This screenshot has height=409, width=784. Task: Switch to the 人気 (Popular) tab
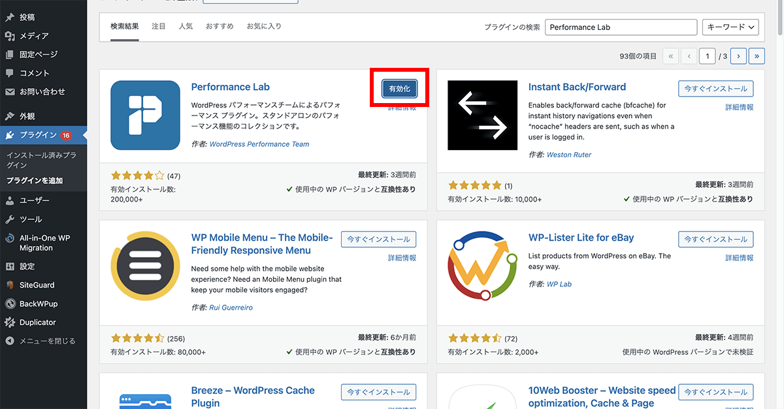point(185,27)
